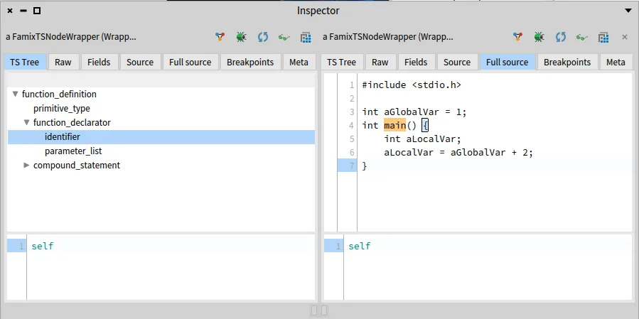Open the Meta tab in right pane
This screenshot has height=319, width=639.
[616, 62]
